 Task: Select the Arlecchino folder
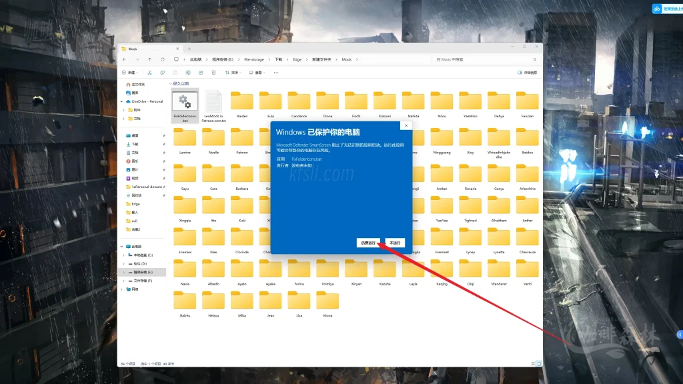[527, 177]
